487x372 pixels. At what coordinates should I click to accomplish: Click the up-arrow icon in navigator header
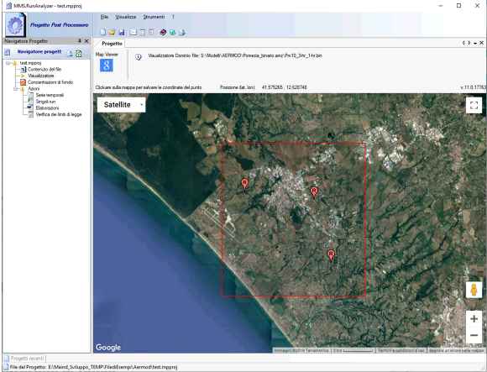point(71,53)
